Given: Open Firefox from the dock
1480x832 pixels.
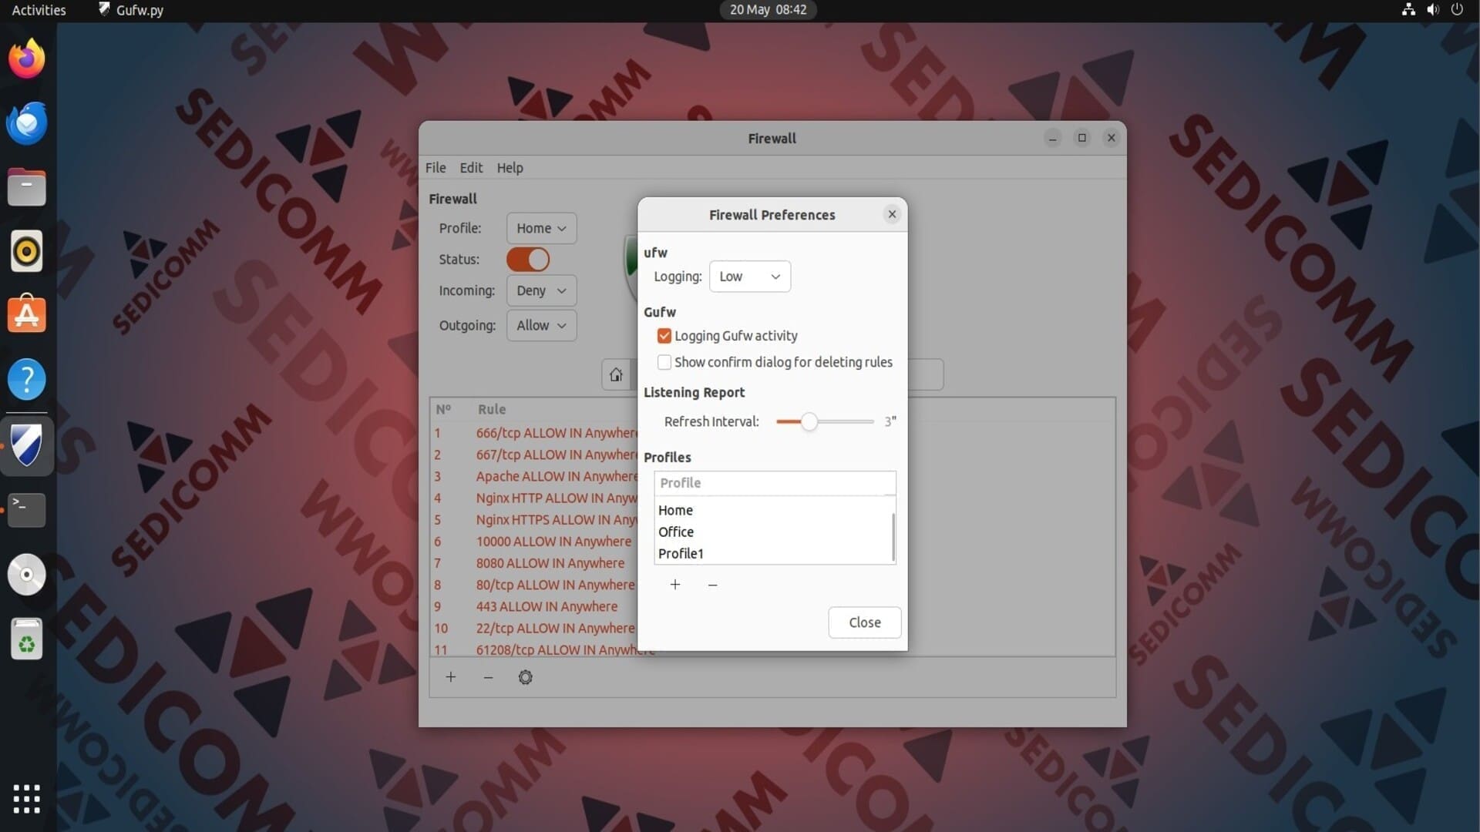Looking at the screenshot, I should [27, 59].
